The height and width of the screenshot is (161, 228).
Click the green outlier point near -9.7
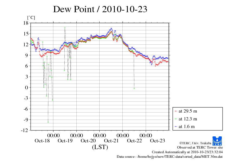click(48, 122)
